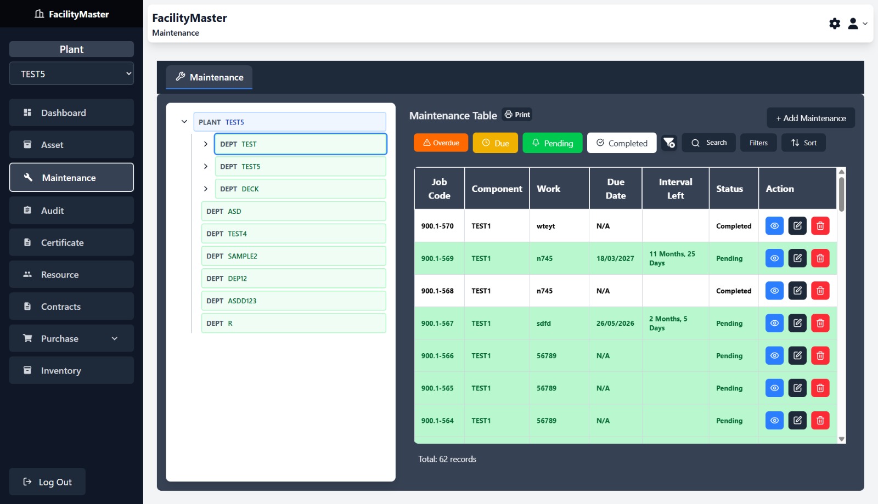Image resolution: width=878 pixels, height=504 pixels.
Task: Click the Print icon button
Action: coord(517,115)
